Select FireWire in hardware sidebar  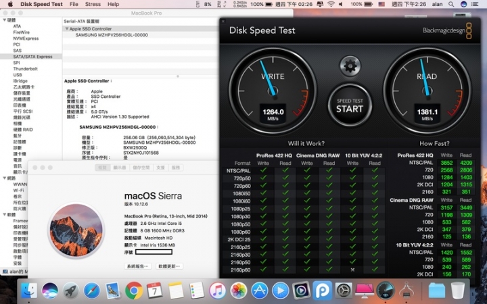point(21,32)
